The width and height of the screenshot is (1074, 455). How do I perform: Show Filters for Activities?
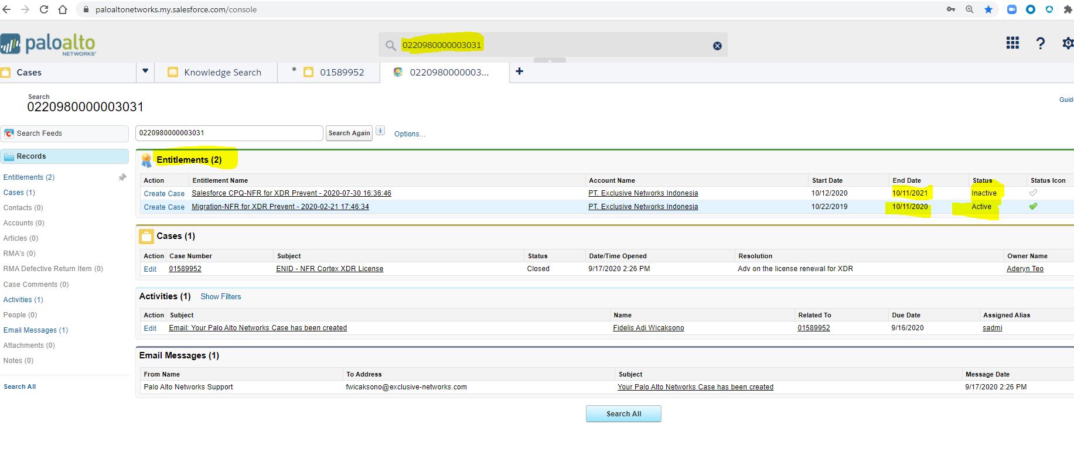[221, 297]
